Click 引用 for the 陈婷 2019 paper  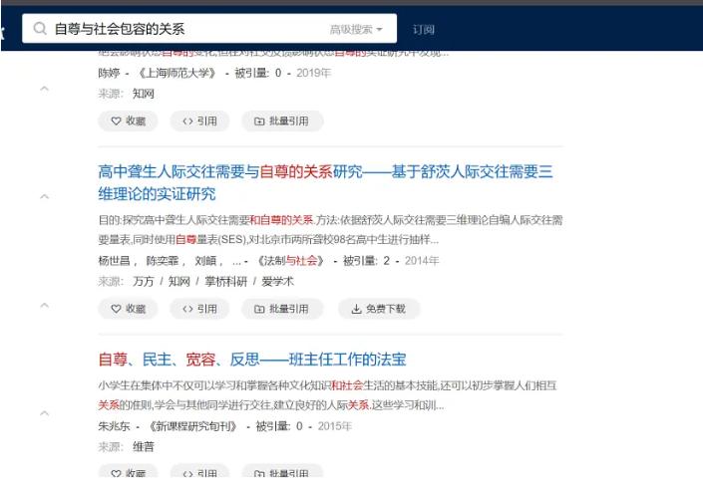[x=199, y=121]
